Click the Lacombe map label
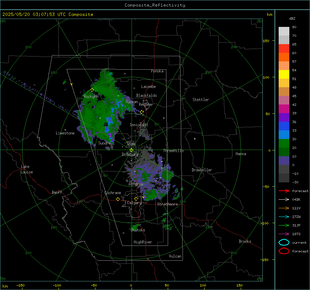 (x=148, y=87)
